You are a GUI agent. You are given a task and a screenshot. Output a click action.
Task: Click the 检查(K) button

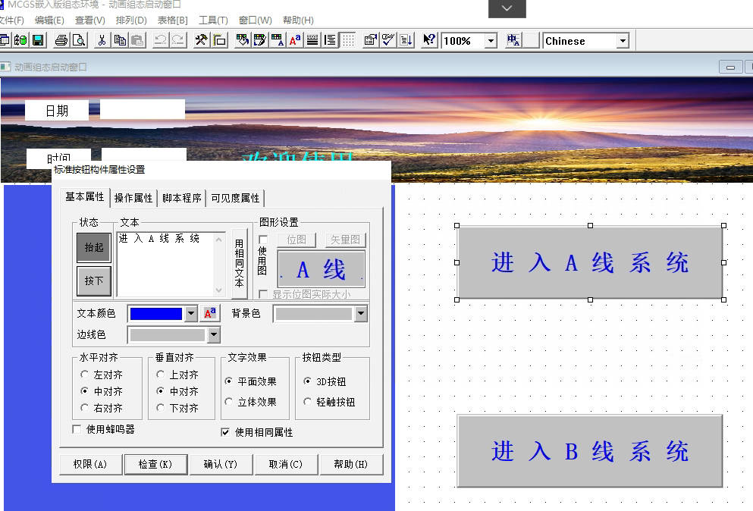155,465
